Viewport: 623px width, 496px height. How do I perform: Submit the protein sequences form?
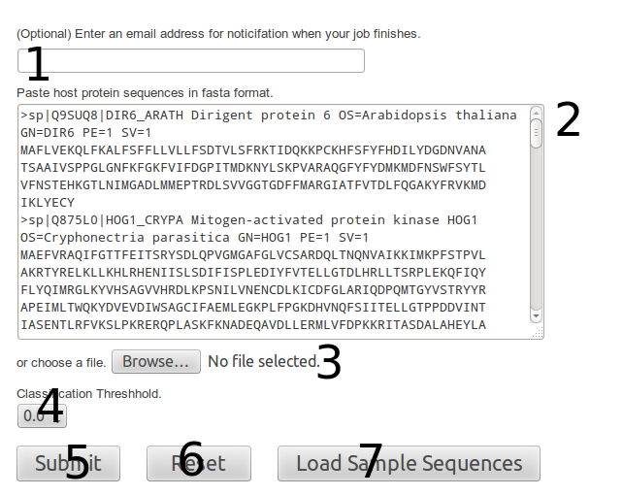68,463
